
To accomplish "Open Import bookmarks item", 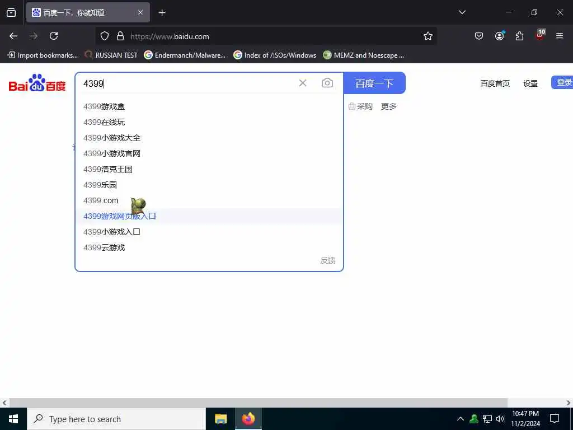I will click(43, 55).
